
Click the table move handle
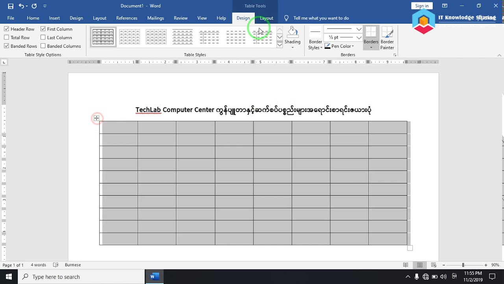96,118
